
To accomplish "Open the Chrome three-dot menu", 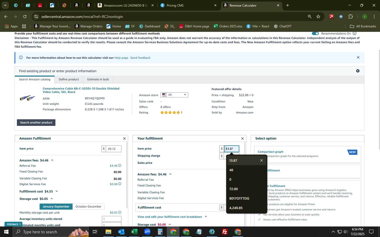I will coord(374,17).
